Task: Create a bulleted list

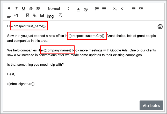Action: [104, 9]
